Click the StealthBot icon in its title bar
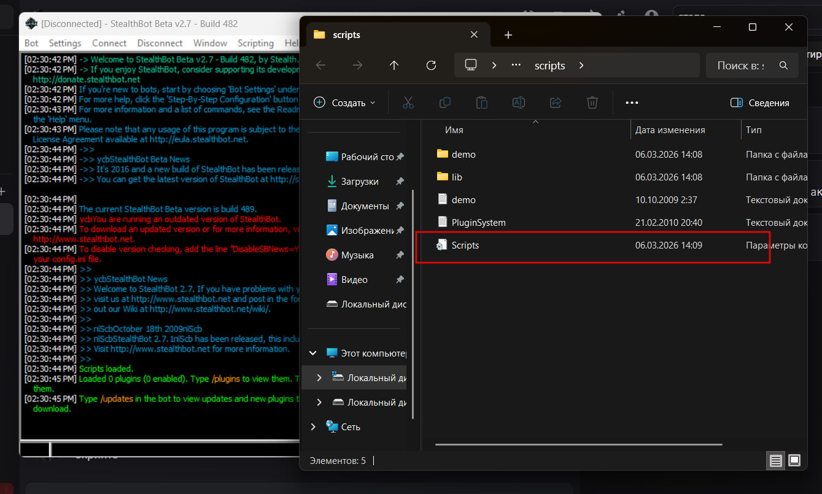The width and height of the screenshot is (822, 494). pos(31,24)
